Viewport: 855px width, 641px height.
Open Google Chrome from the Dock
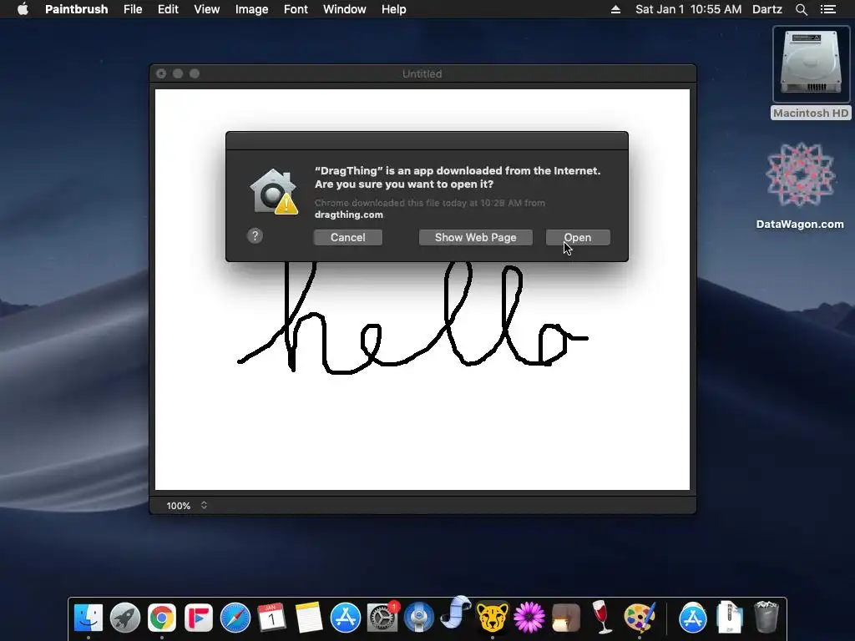pyautogui.click(x=162, y=618)
